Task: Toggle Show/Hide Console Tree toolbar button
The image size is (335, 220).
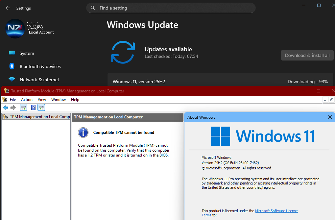Action: 23,108
